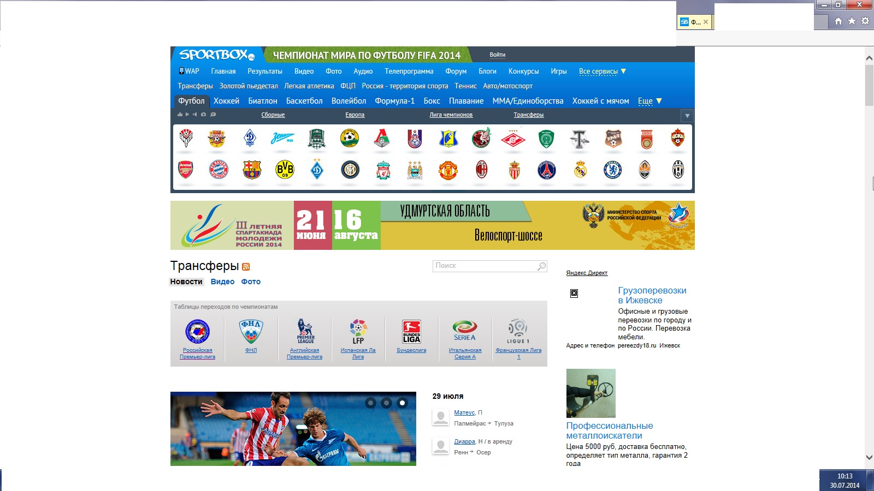Select the Manchester United crest
The image size is (874, 491).
point(448,170)
